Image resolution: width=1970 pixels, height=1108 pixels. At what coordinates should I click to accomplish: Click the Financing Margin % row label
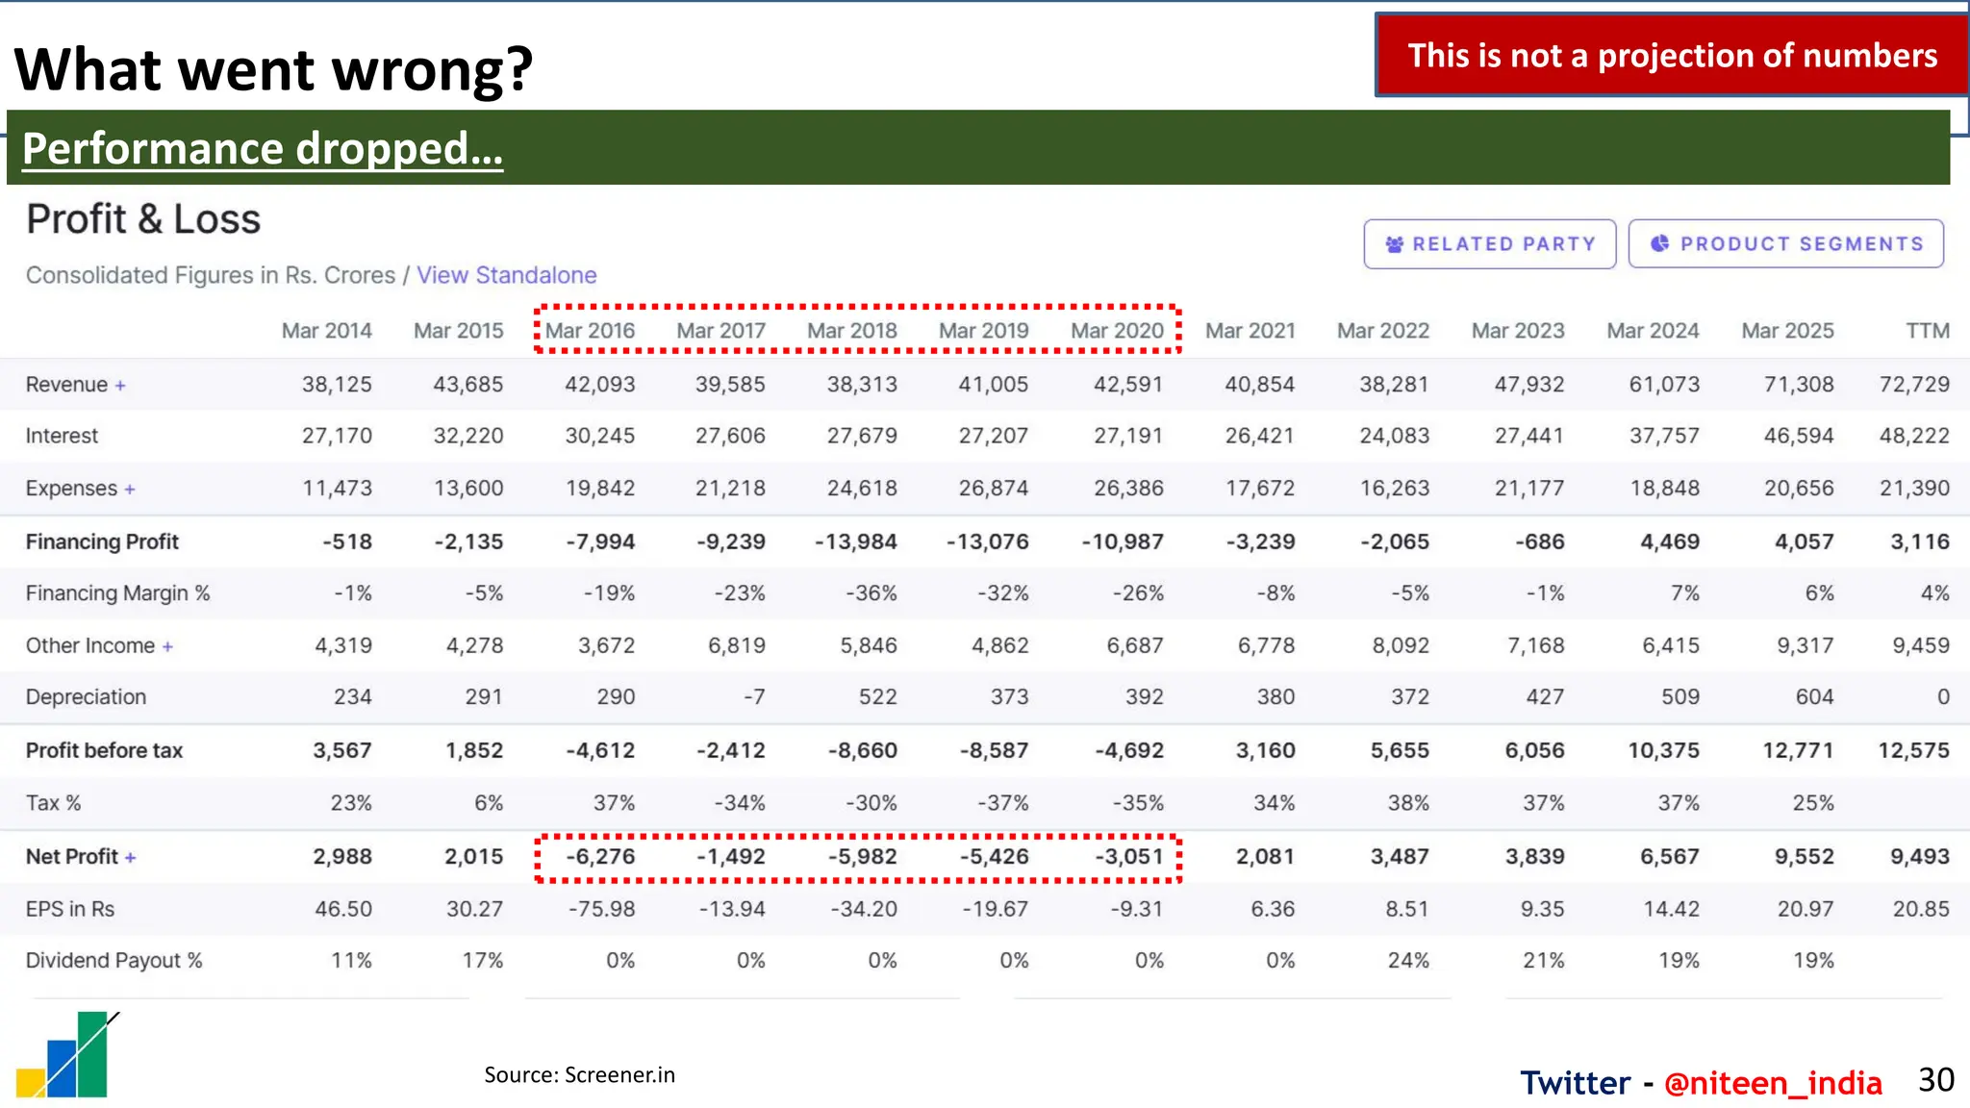(117, 593)
